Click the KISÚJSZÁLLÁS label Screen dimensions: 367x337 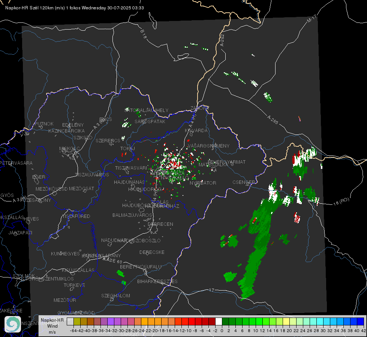[x=78, y=270]
